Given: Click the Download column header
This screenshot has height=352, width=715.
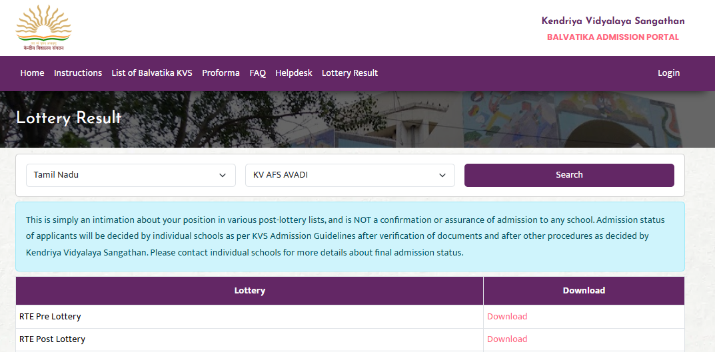Looking at the screenshot, I should point(584,291).
